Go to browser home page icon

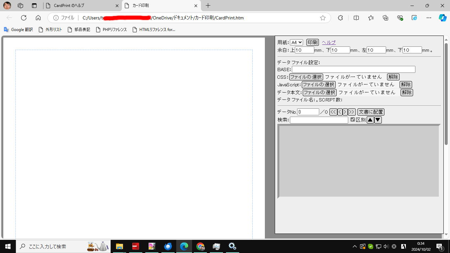click(38, 18)
